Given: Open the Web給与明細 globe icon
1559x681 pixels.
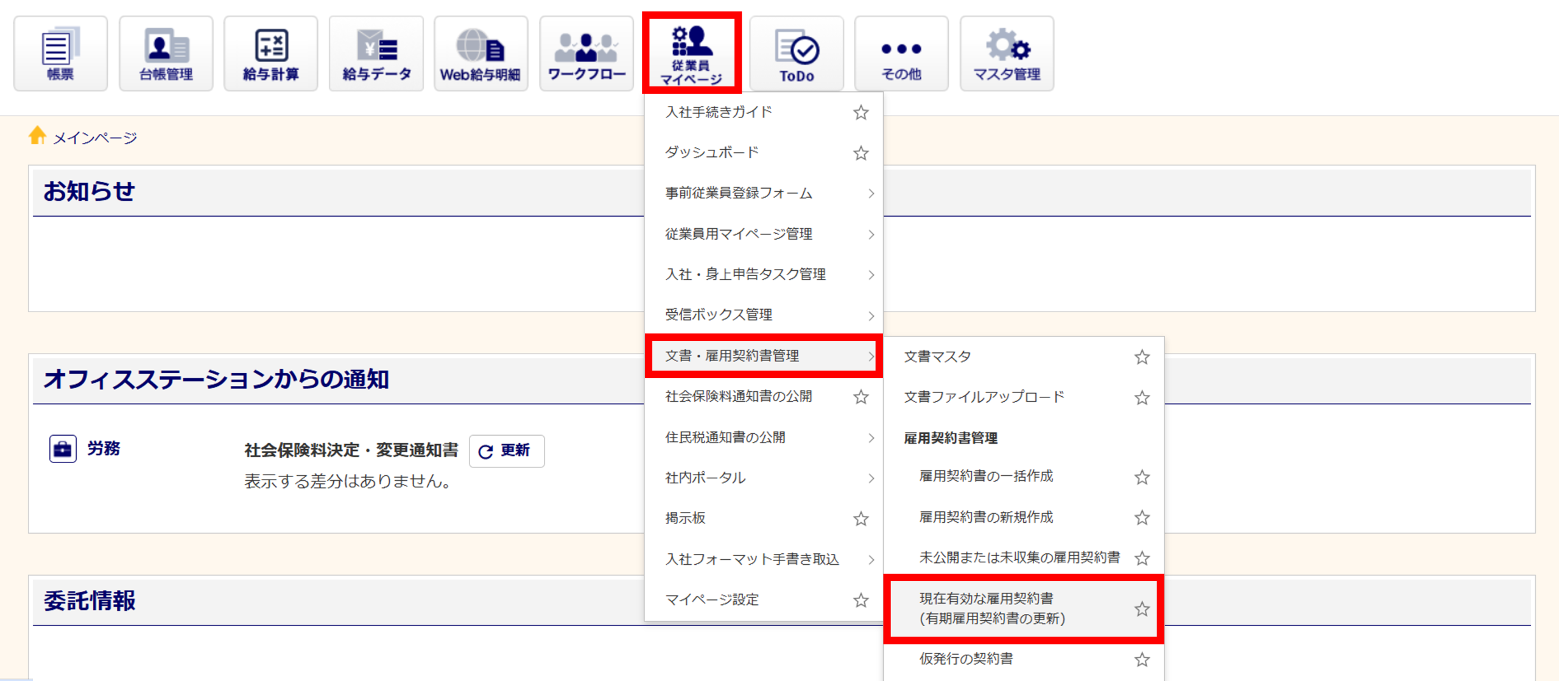Looking at the screenshot, I should point(481,54).
